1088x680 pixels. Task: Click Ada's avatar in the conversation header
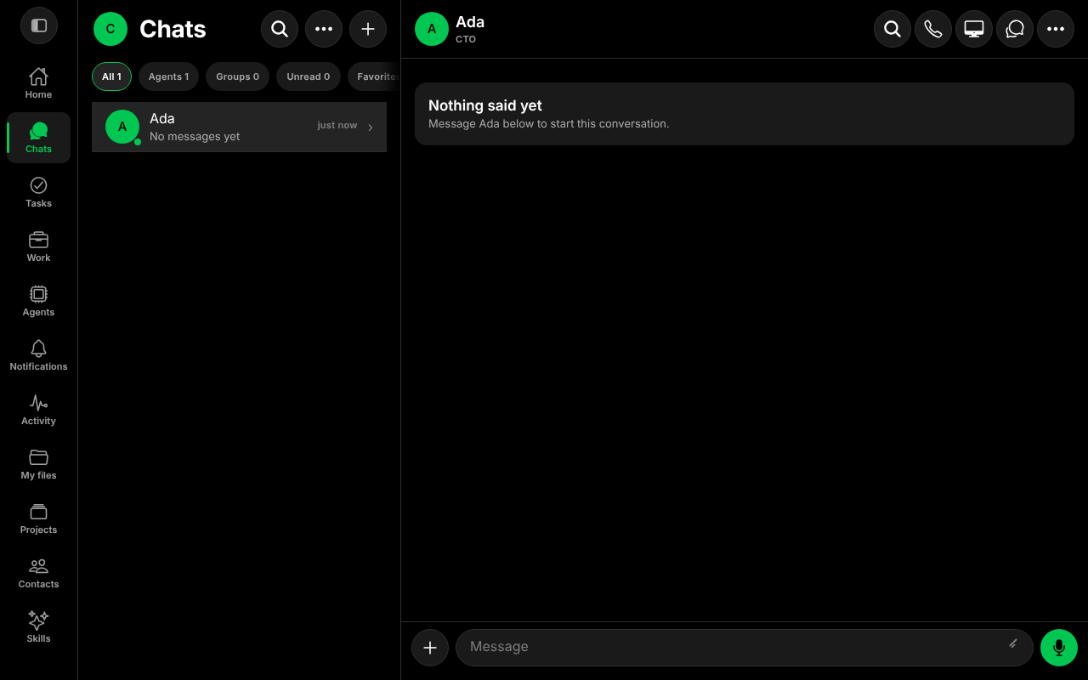coord(432,29)
